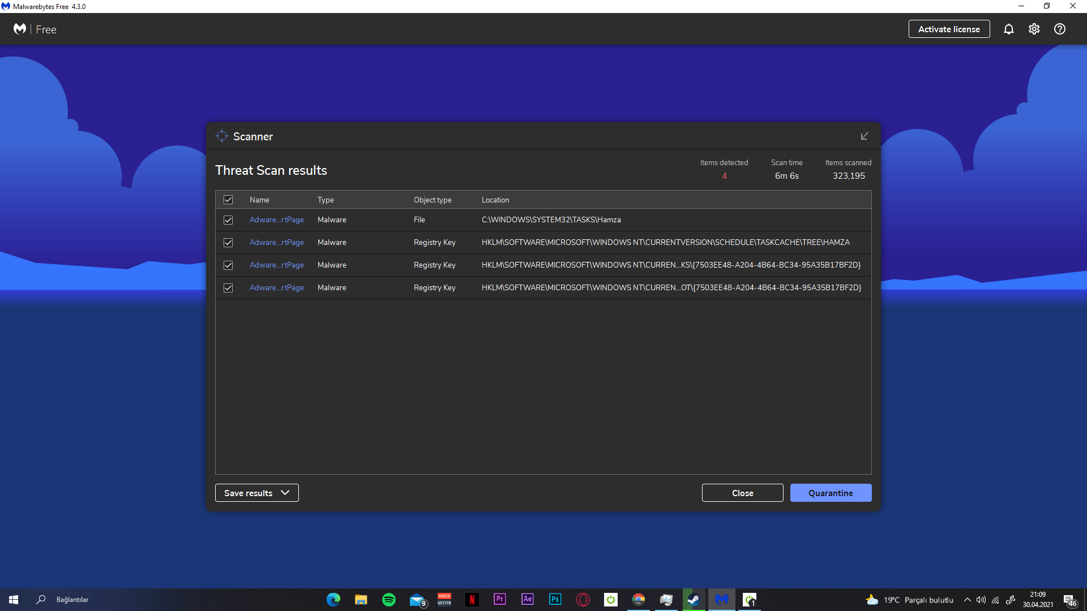Sort results by Object type column

[x=433, y=200]
